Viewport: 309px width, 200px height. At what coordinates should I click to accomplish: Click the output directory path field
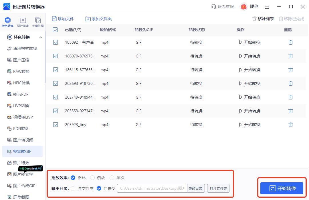[x=152, y=189]
